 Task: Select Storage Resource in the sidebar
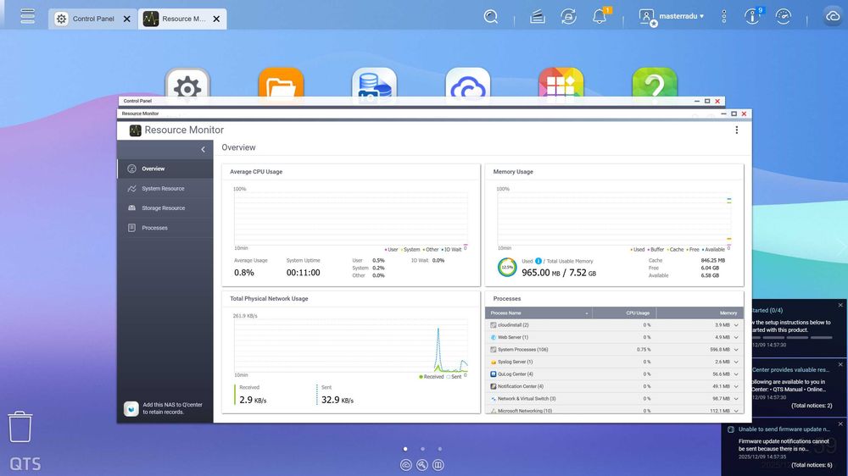click(165, 208)
